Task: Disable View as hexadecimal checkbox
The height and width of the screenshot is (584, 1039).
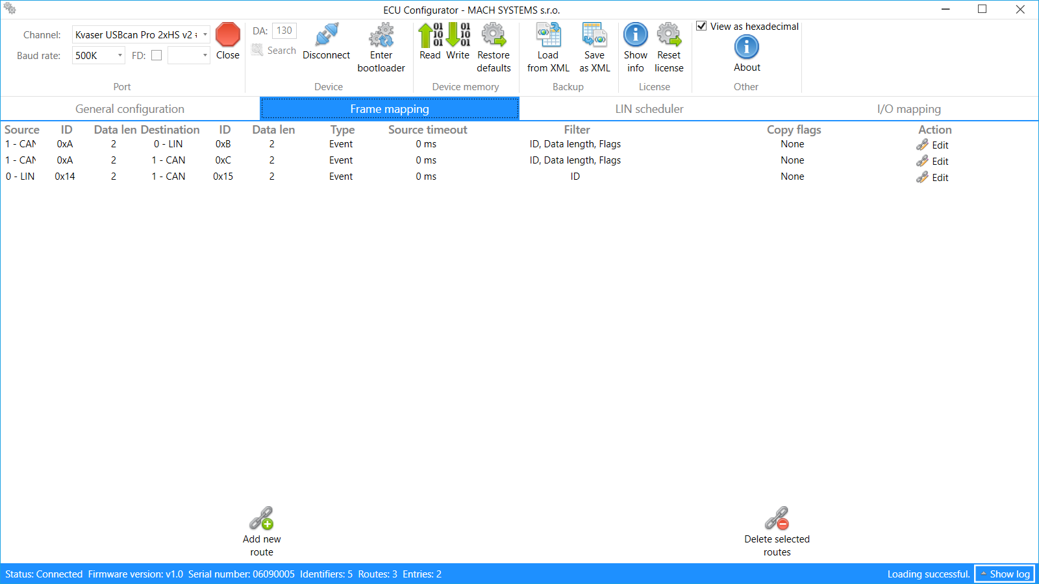Action: pyautogui.click(x=701, y=26)
